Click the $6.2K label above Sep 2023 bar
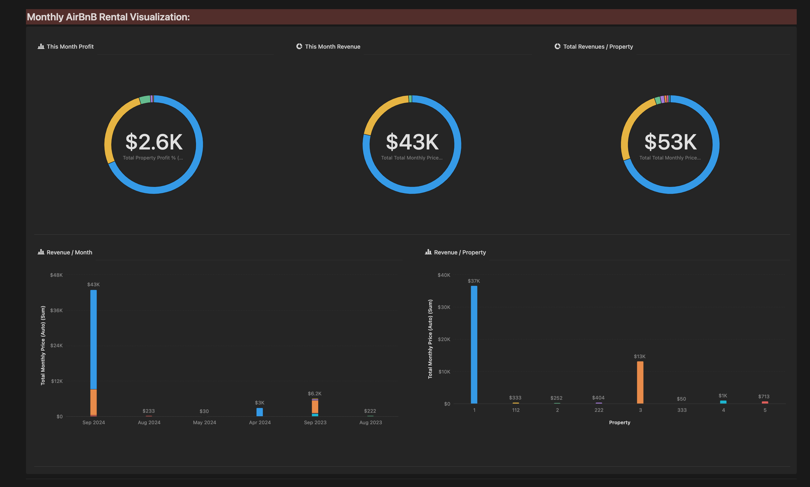 coord(314,394)
